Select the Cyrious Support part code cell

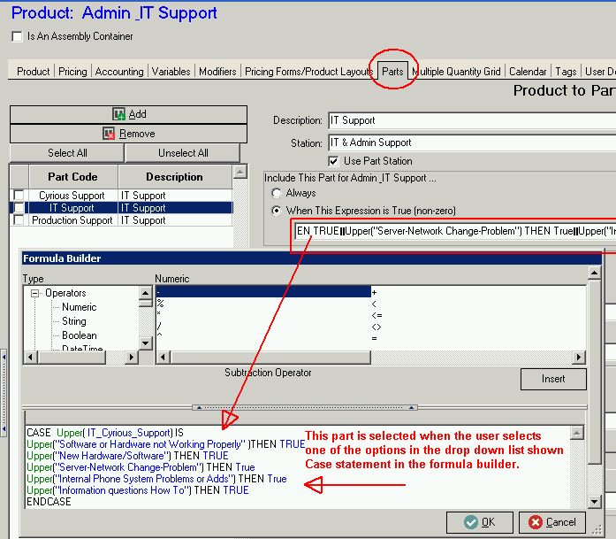(x=72, y=196)
